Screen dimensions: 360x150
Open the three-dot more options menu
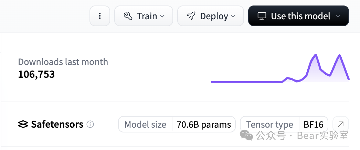coord(100,16)
